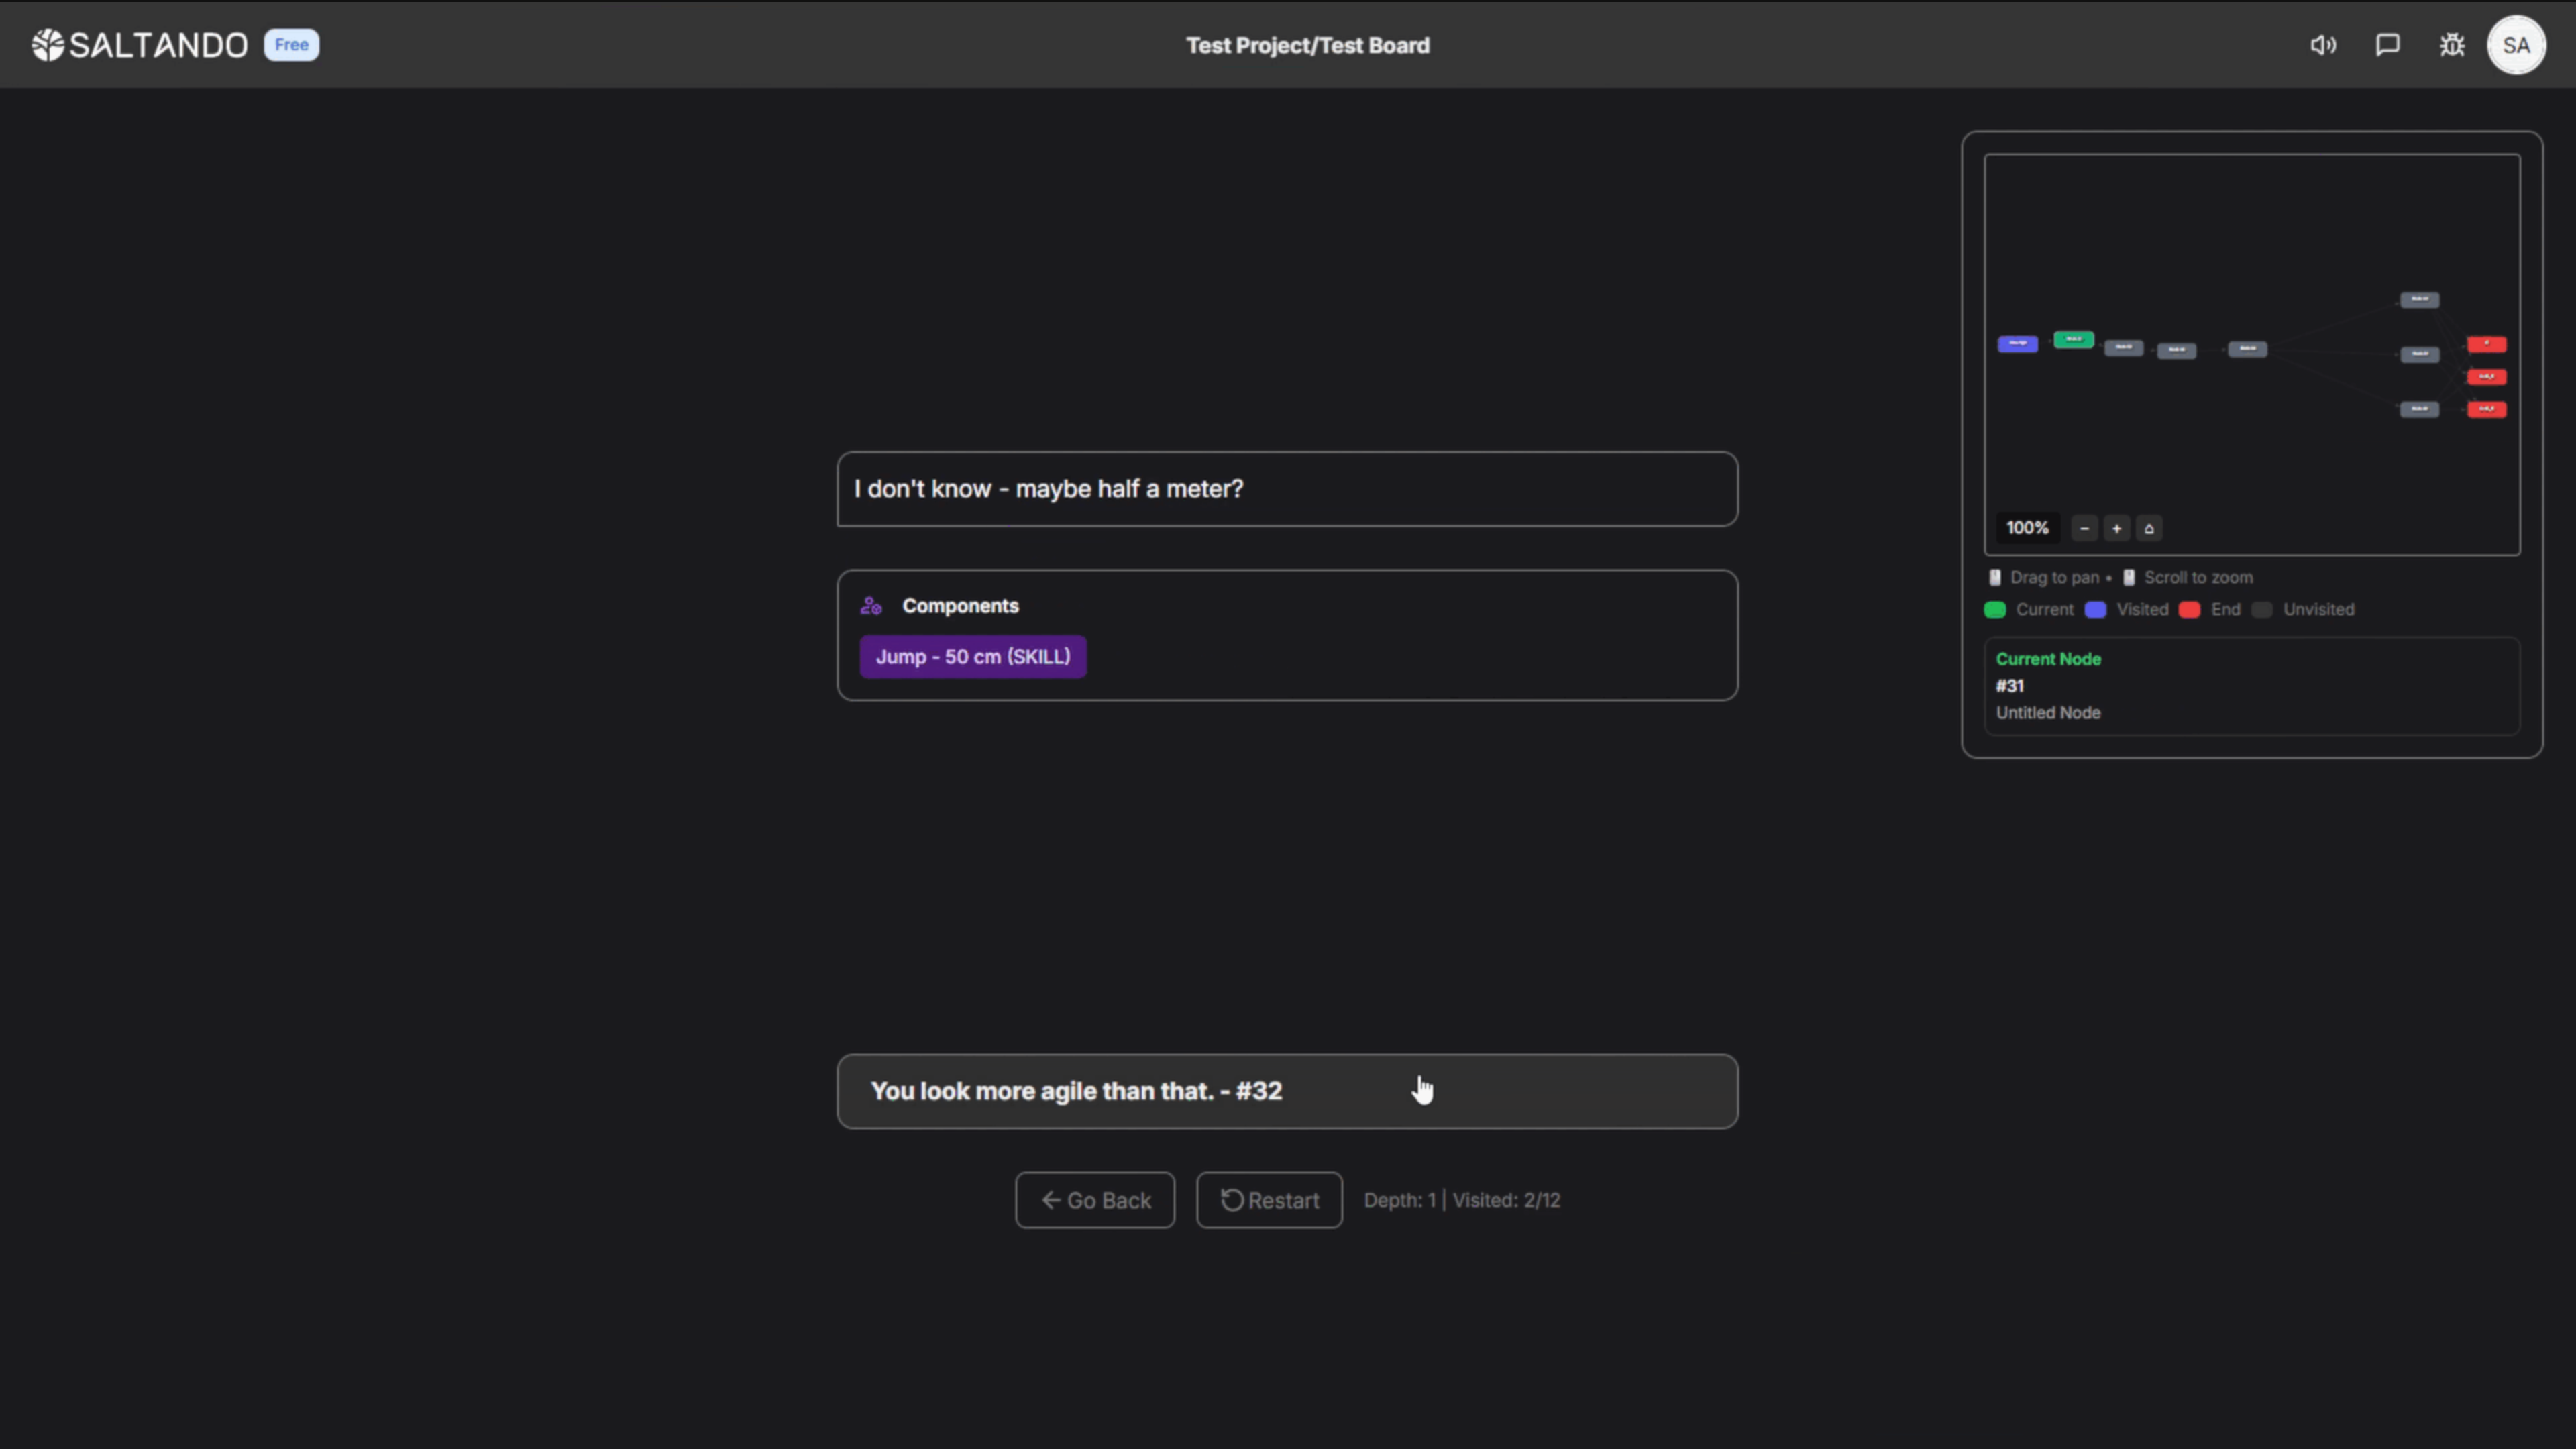This screenshot has width=2576, height=1449.
Task: Choose reply 'You look more agile than that'
Action: pyautogui.click(x=1286, y=1091)
